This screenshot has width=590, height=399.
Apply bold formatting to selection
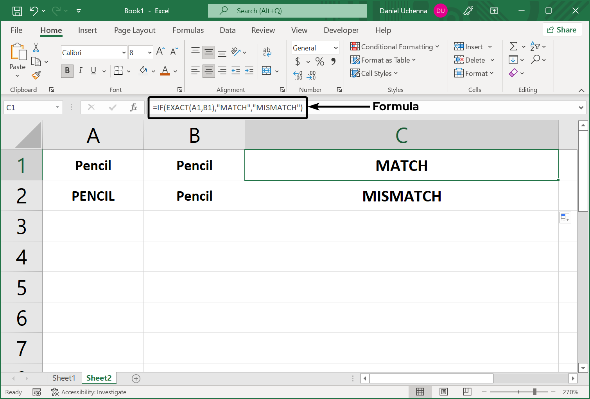click(x=67, y=71)
